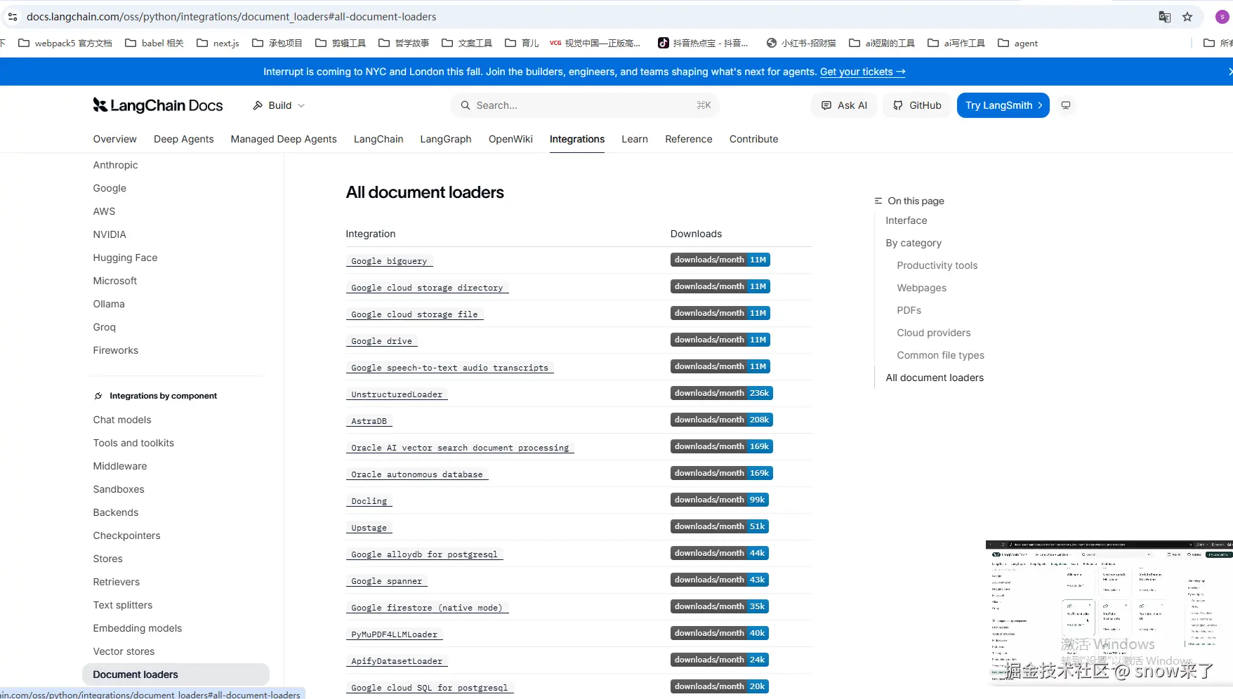
Task: Open the PyMuPDF4LLMLoader integration
Action: click(395, 634)
